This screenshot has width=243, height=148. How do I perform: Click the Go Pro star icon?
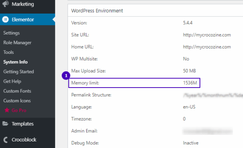tap(7, 110)
